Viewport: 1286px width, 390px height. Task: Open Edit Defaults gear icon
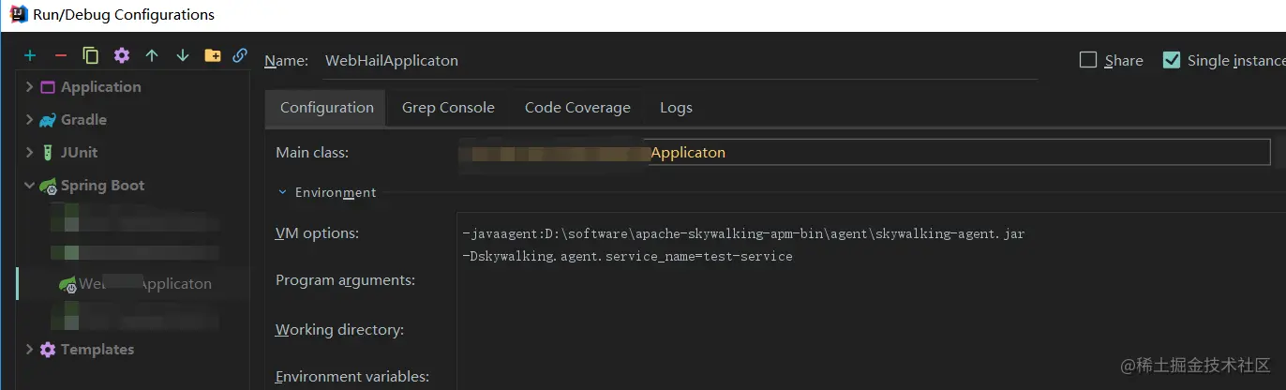coord(122,56)
